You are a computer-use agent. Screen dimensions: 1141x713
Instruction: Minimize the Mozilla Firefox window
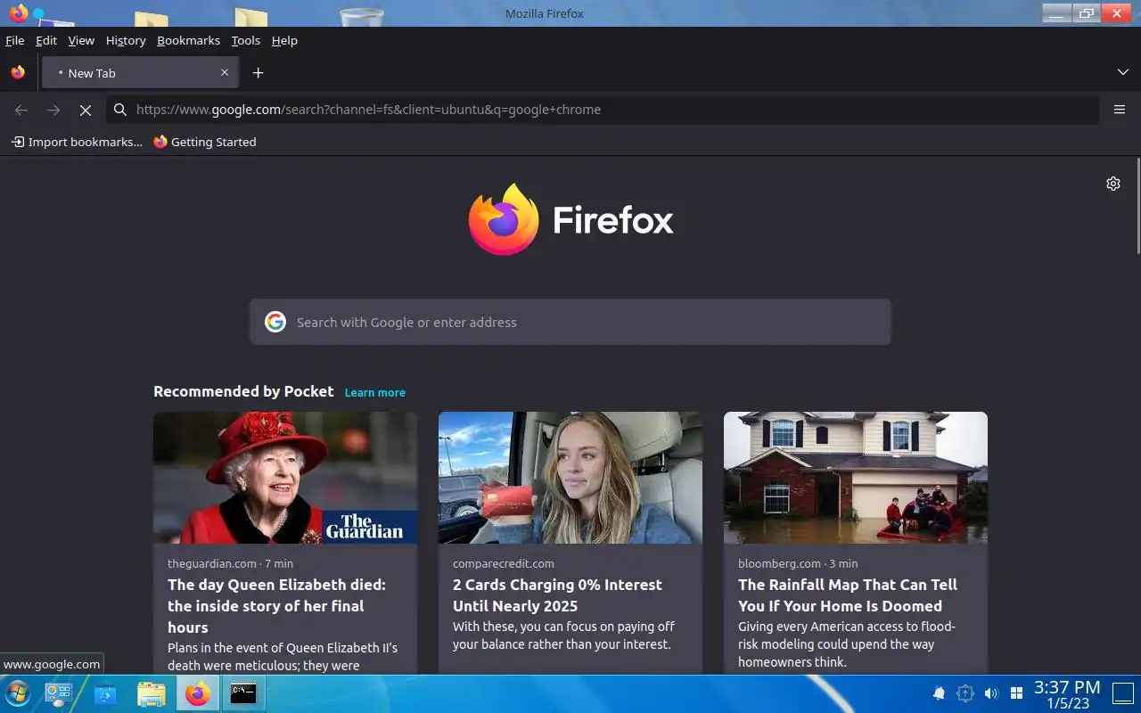(x=1057, y=12)
